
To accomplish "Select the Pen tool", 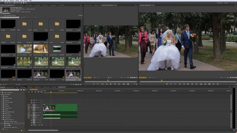I will 21,3.
